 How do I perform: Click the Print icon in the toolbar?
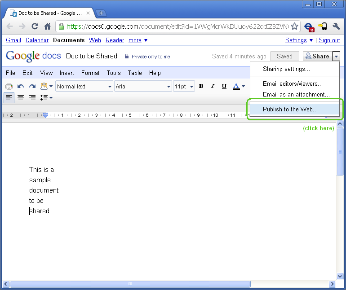9,86
